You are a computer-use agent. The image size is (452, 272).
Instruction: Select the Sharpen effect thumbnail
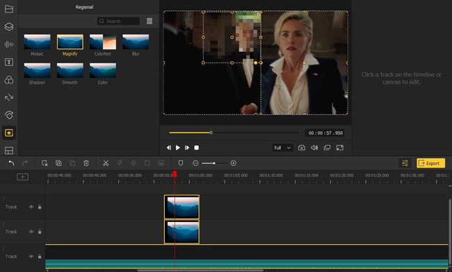click(x=37, y=70)
